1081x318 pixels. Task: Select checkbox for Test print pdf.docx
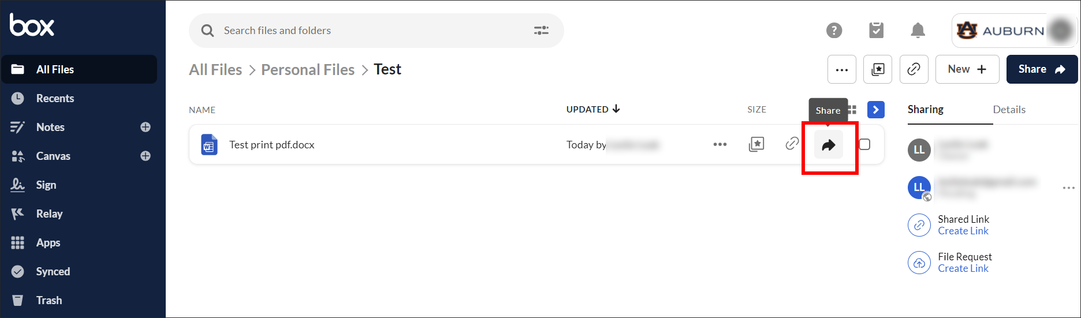(864, 144)
